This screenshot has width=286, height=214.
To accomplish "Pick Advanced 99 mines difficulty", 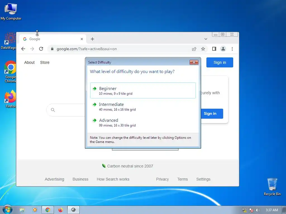I will pyautogui.click(x=143, y=123).
